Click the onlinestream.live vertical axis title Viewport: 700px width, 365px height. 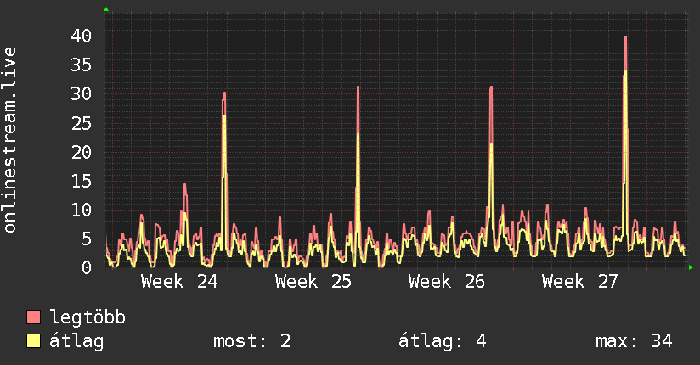[9, 140]
